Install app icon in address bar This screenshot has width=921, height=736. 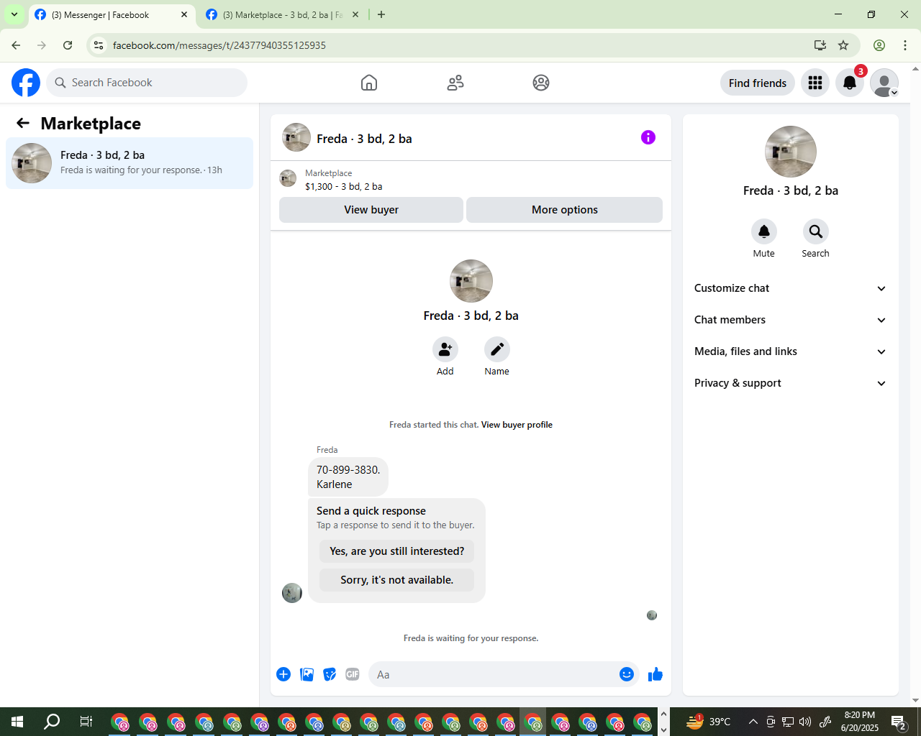click(820, 45)
